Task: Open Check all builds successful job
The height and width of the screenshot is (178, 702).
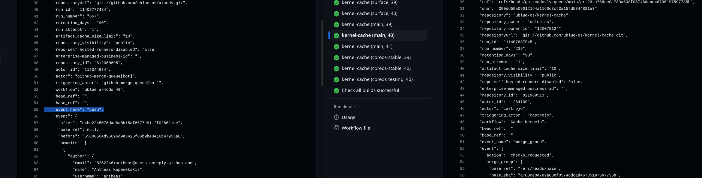Action: pos(370,91)
